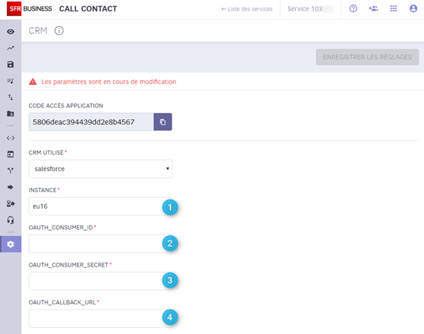
Task: Select the up-down arrows transfer icon
Action: 11,97
